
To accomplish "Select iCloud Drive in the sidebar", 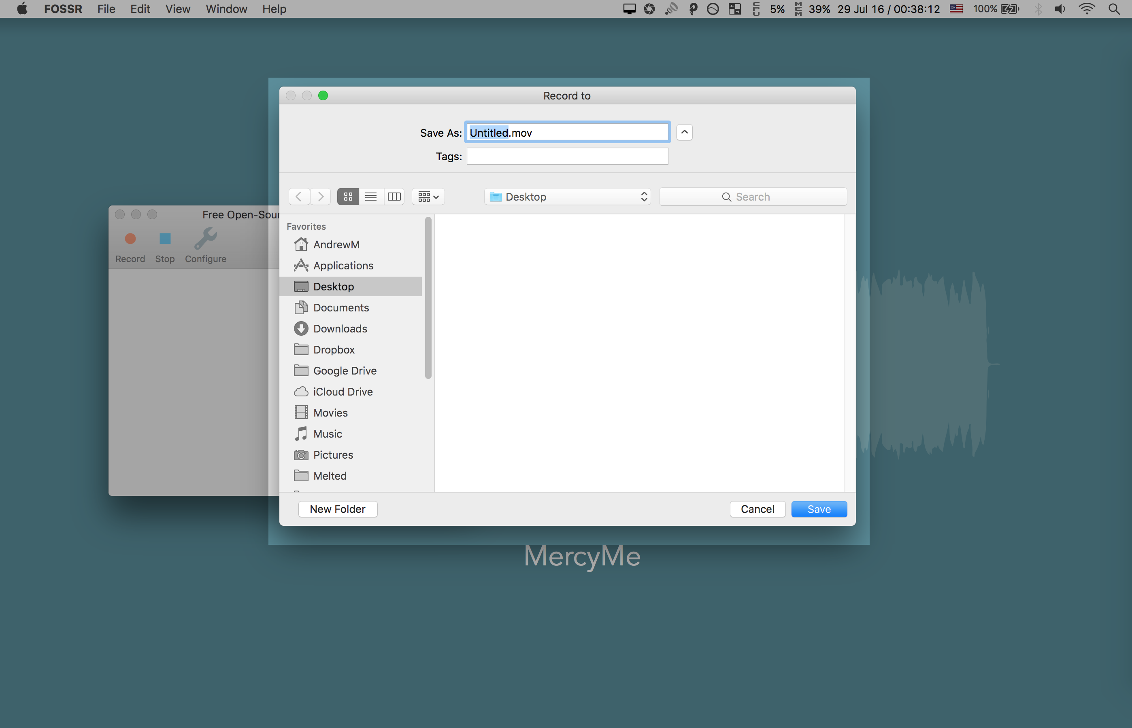I will [343, 392].
